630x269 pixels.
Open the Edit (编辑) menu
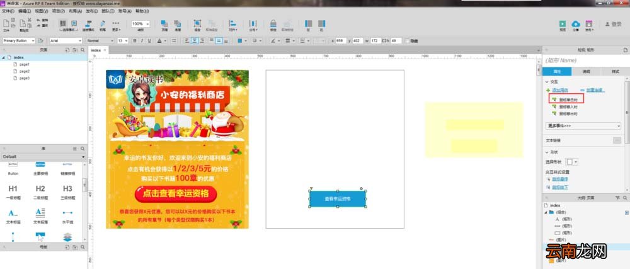coord(25,11)
